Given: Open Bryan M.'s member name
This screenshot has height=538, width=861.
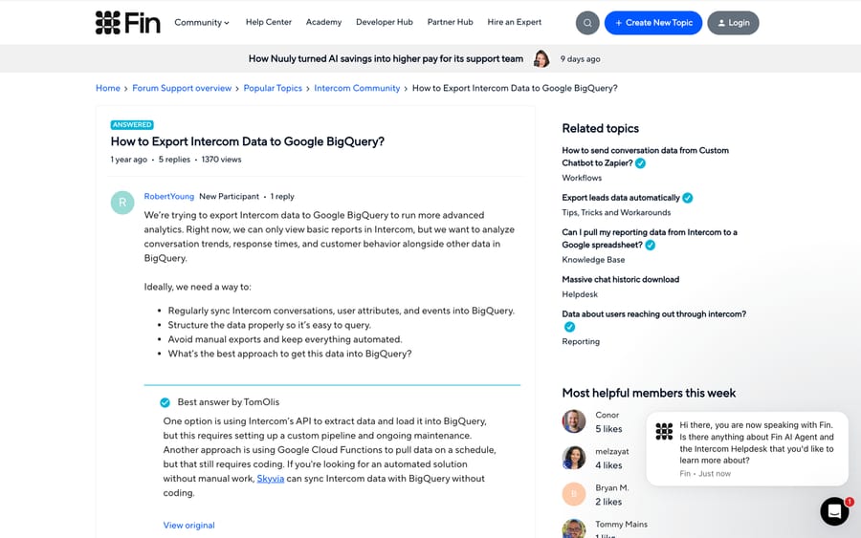Looking at the screenshot, I should click(611, 487).
